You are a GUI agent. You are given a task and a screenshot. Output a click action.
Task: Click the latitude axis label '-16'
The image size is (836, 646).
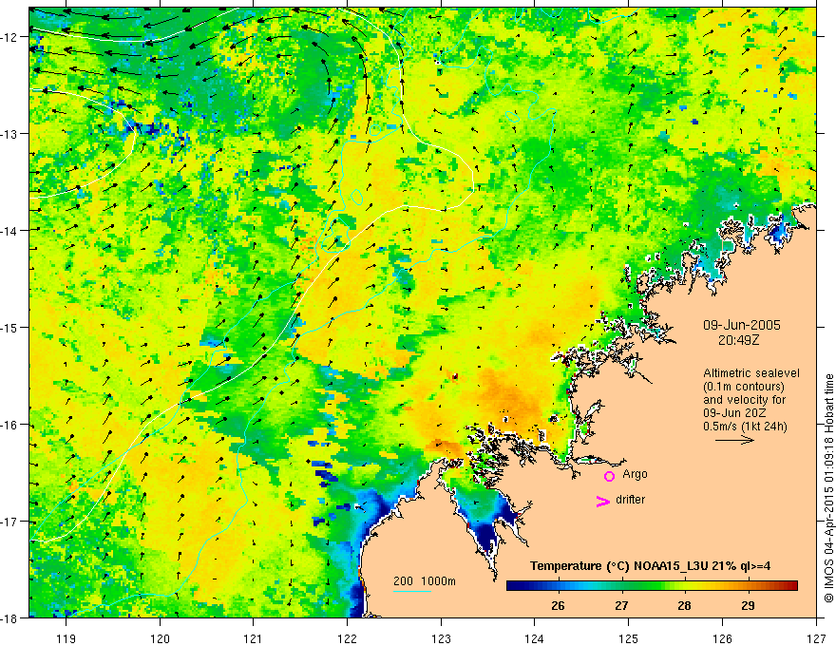10,425
